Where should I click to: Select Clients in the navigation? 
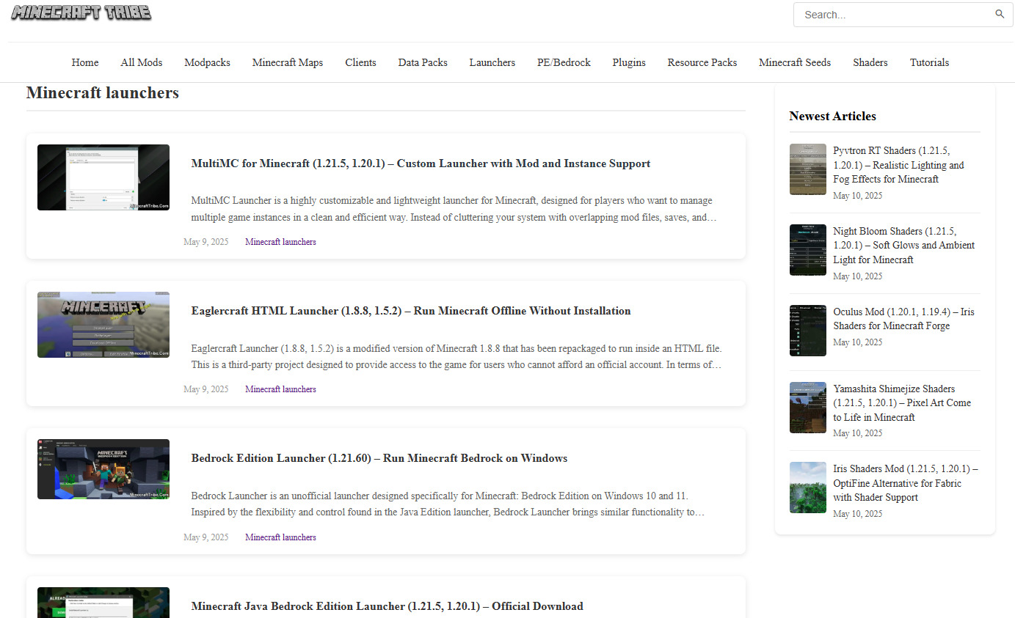coord(360,62)
